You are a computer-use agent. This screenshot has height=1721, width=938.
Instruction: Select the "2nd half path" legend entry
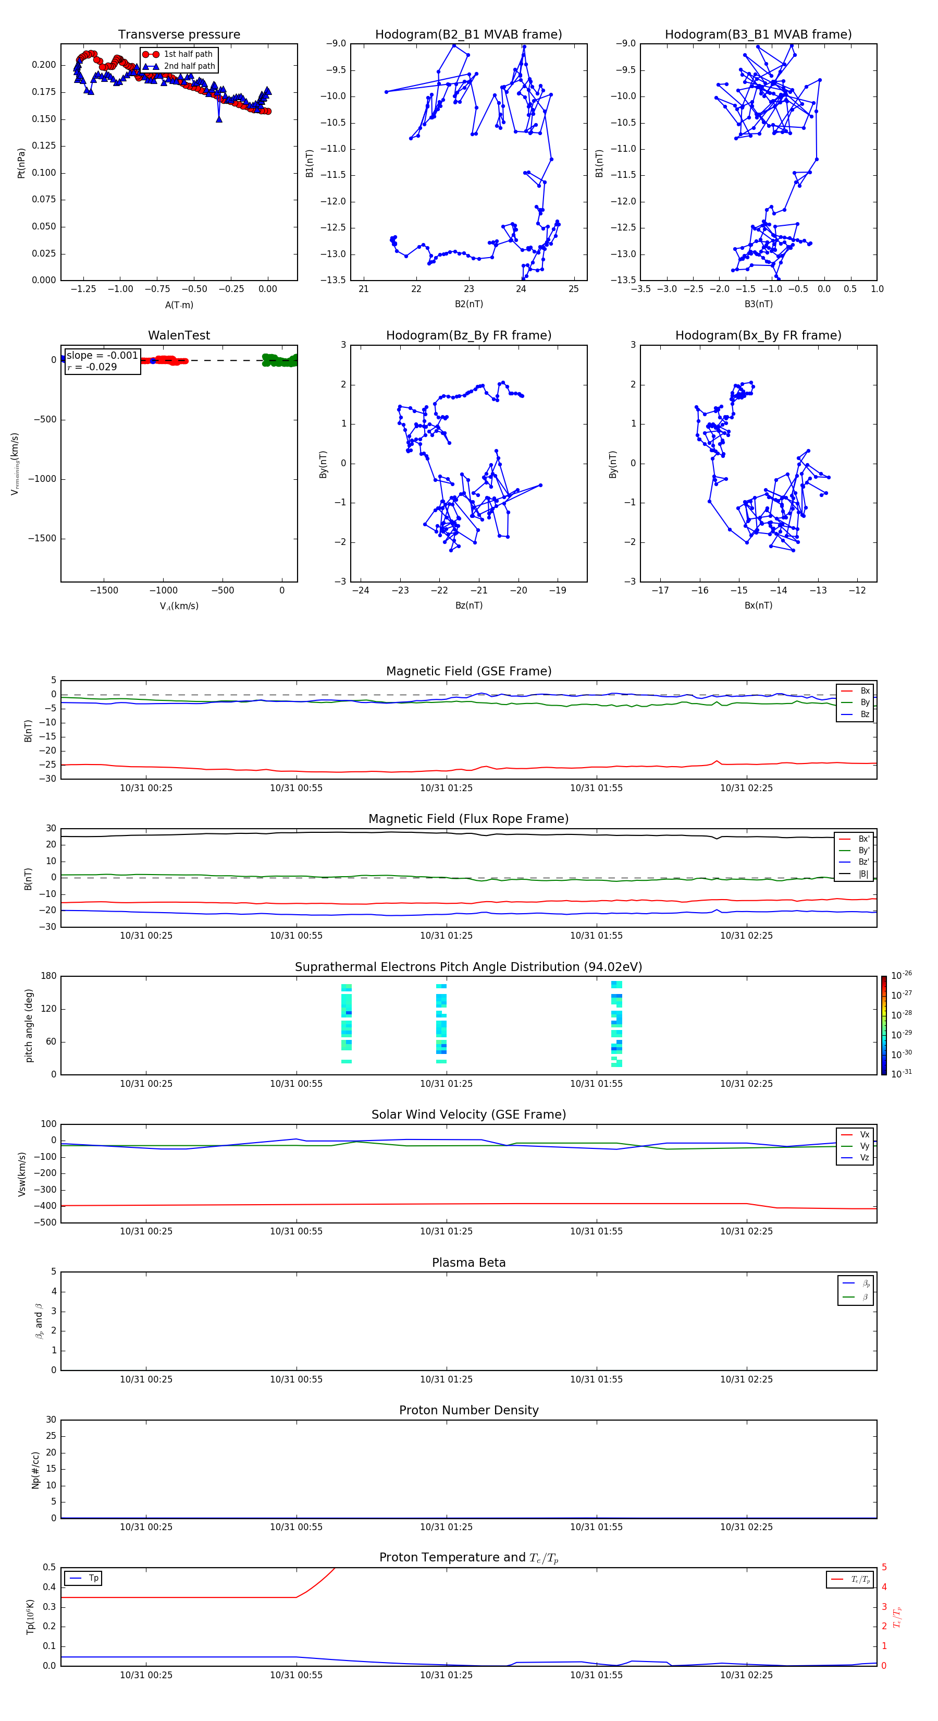[x=178, y=66]
